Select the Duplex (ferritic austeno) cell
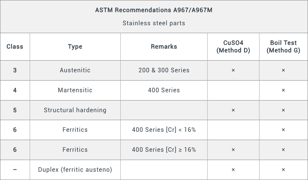 pos(75,169)
